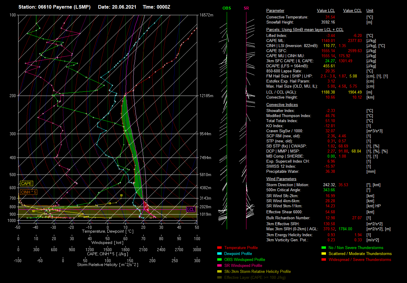
Task: Click the red Temperature Profile legend swatch
Action: [219, 248]
